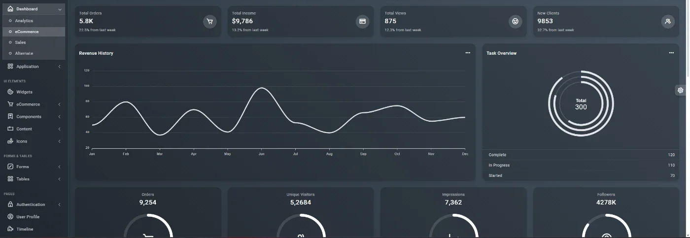
Task: Click the Authentication lock icon
Action: coord(10,204)
